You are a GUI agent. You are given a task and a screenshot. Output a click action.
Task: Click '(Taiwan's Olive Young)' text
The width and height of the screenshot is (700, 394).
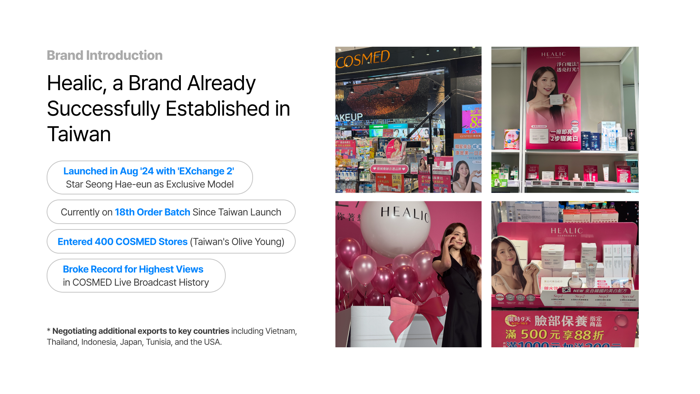tap(237, 242)
